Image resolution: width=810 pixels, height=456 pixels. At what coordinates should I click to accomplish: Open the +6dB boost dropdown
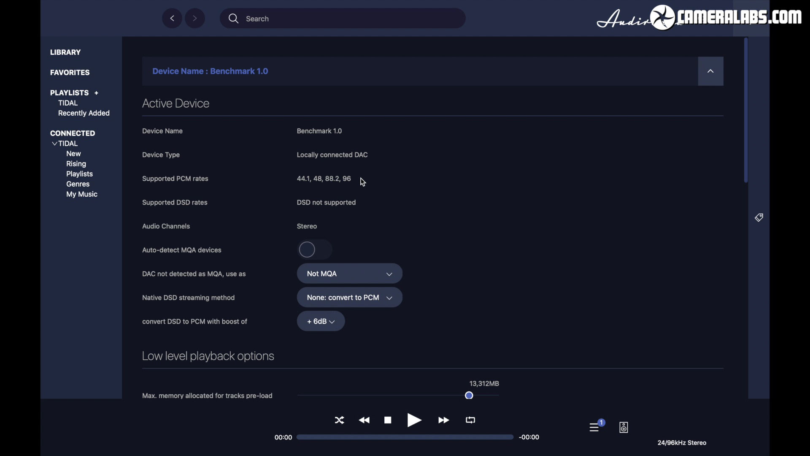pos(321,321)
